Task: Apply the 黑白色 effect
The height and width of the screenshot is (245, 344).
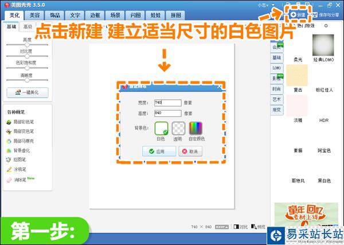Action: (x=324, y=181)
